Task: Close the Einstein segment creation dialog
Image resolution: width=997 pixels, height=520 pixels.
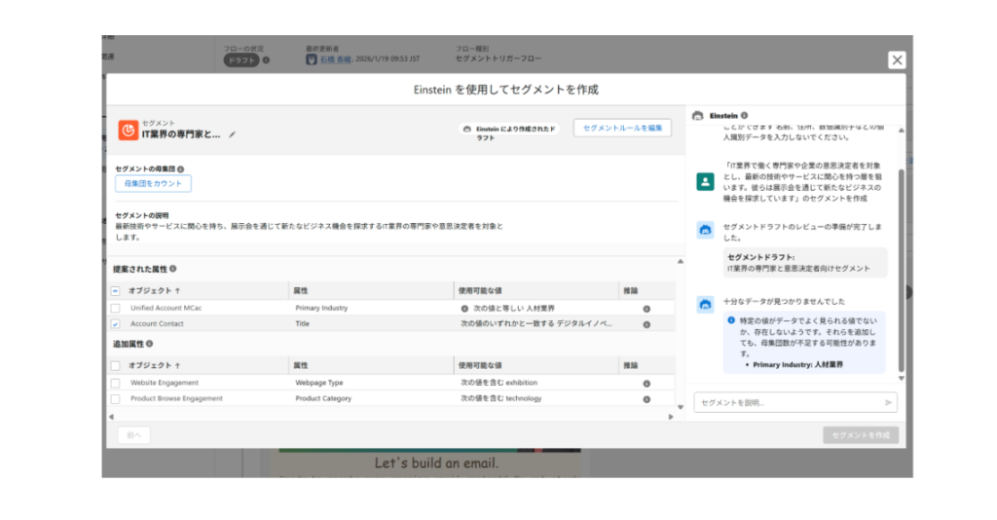Action: pyautogui.click(x=897, y=59)
